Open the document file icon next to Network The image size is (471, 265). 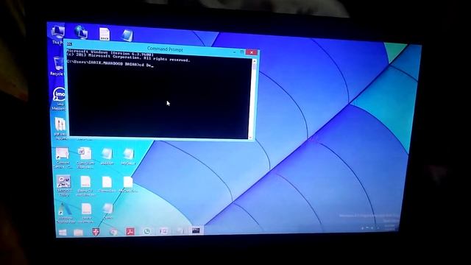[x=105, y=34]
